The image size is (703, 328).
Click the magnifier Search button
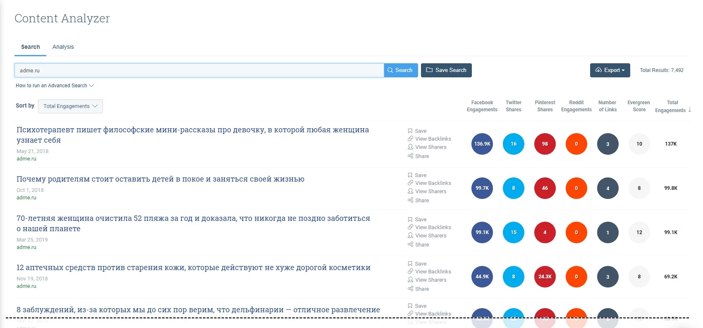[x=401, y=70]
